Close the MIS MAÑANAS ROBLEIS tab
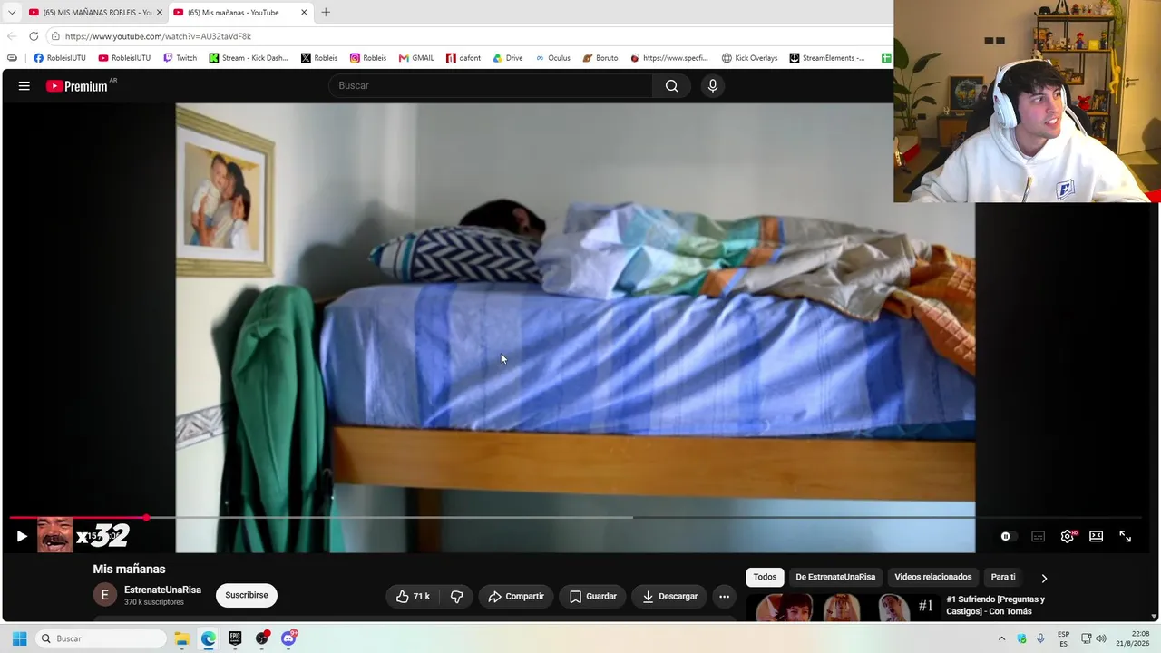Screen dimensions: 1161x653 pyautogui.click(x=160, y=13)
